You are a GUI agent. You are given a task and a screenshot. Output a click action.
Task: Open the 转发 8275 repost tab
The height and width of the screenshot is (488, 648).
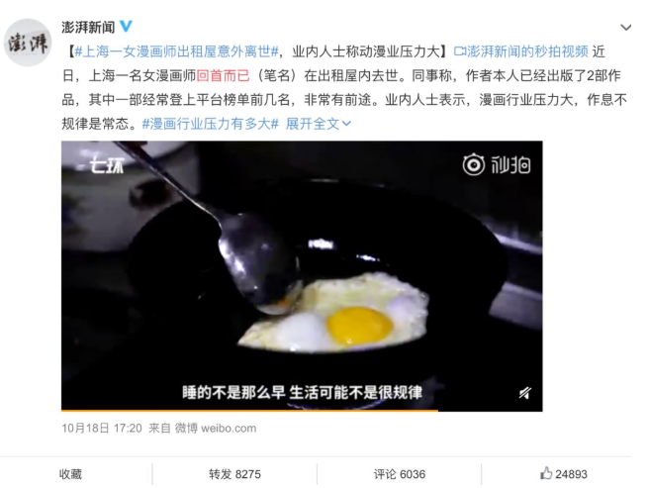point(234,474)
